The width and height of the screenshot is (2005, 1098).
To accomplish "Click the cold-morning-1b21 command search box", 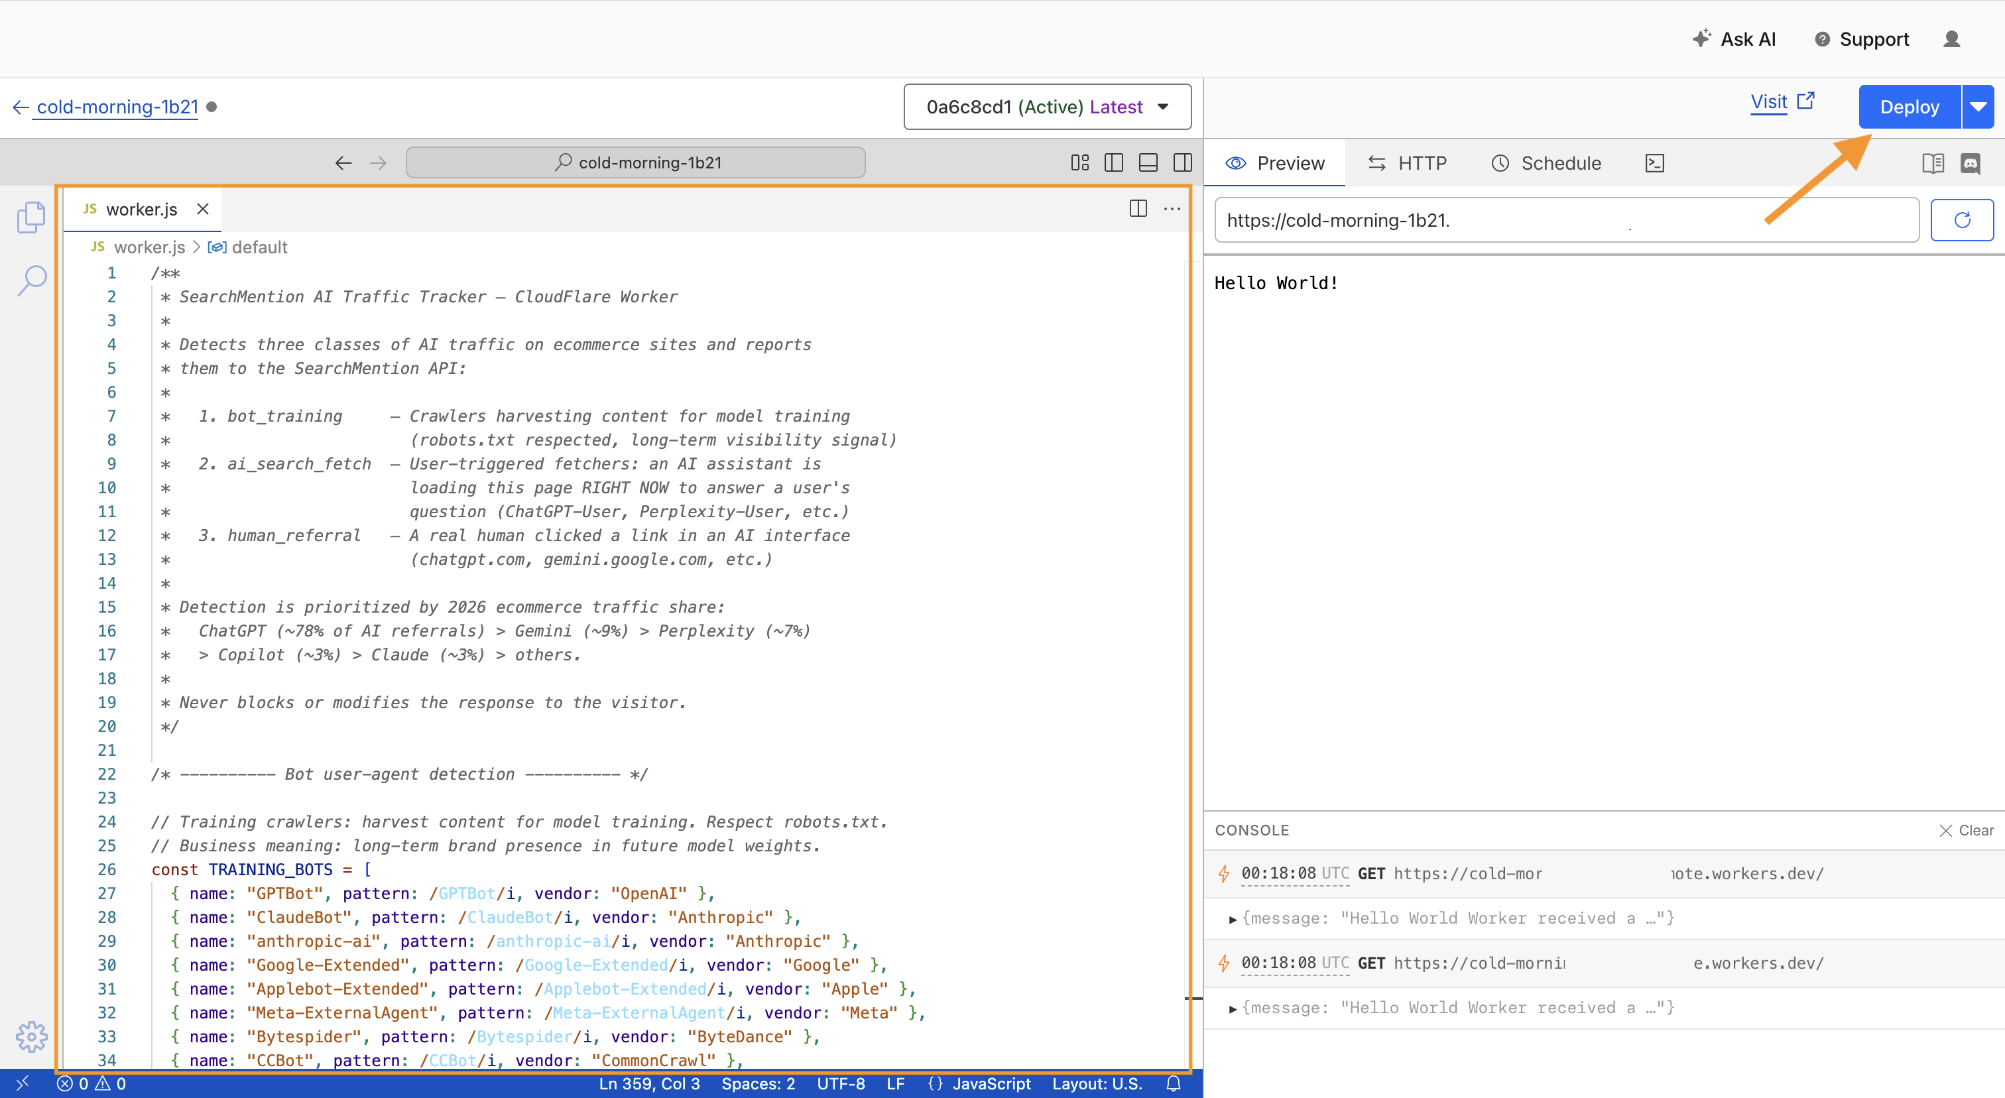I will coord(635,162).
